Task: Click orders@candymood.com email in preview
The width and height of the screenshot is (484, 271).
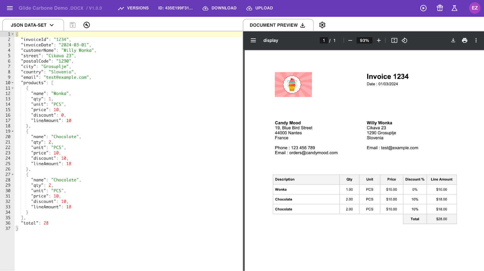Action: coord(313,153)
